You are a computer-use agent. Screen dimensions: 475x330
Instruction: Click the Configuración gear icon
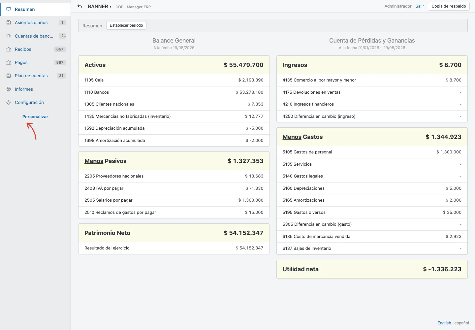click(x=9, y=102)
